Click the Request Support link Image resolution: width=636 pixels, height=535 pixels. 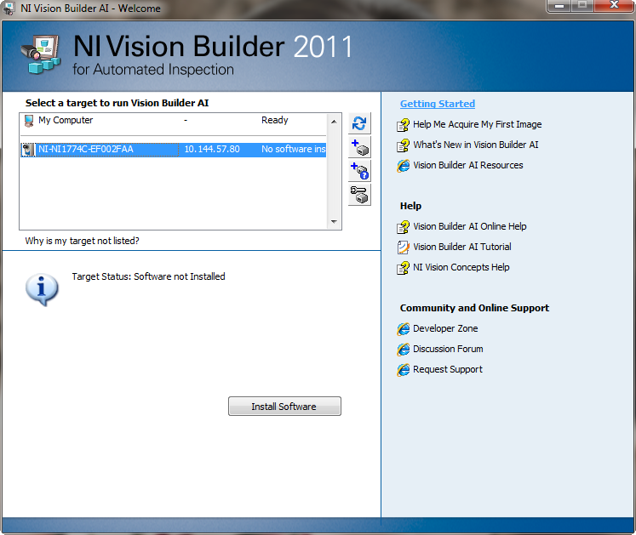(447, 369)
